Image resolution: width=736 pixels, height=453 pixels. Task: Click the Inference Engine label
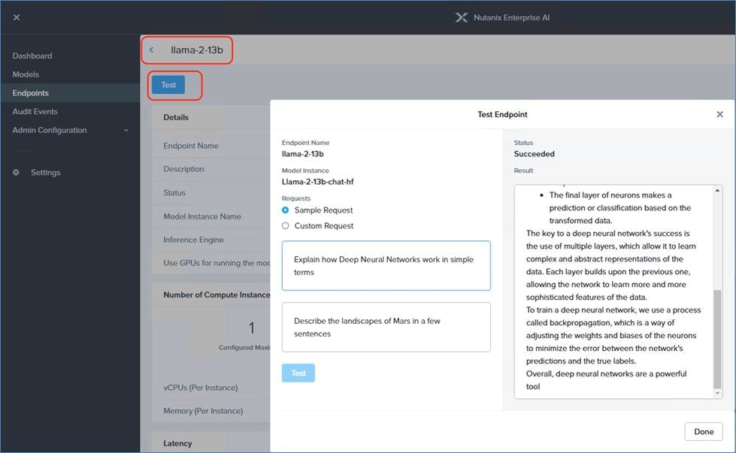tap(193, 240)
